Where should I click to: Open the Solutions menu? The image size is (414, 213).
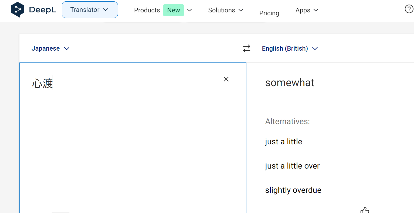coord(225,10)
